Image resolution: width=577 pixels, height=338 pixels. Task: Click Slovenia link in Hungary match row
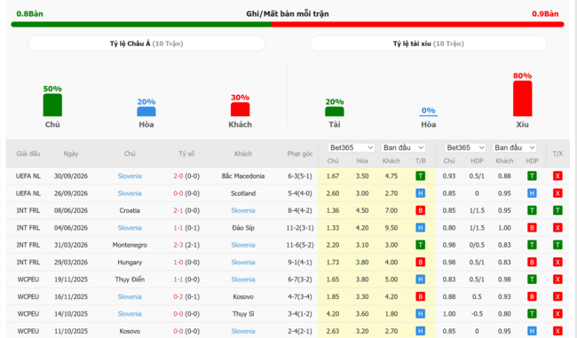(x=243, y=263)
